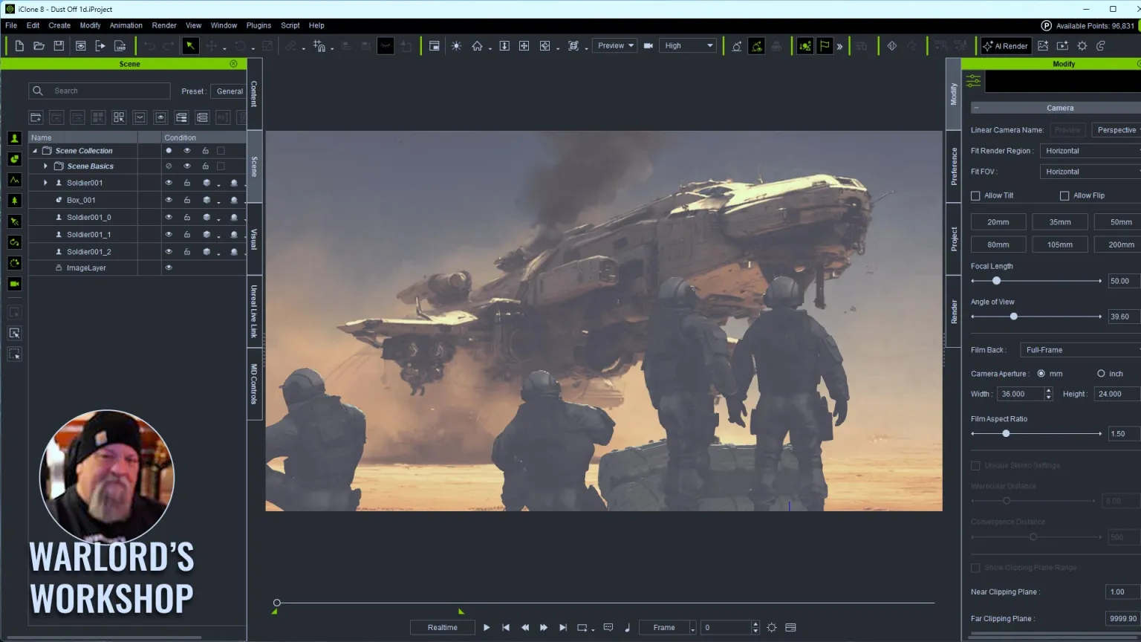Click the avatar filter icon in the Scene sidebar
Screen dimensions: 1141x642
pos(14,138)
